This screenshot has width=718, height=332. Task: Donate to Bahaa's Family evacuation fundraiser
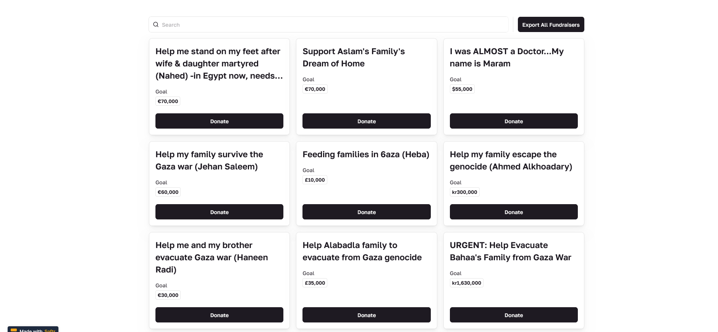[x=514, y=315]
